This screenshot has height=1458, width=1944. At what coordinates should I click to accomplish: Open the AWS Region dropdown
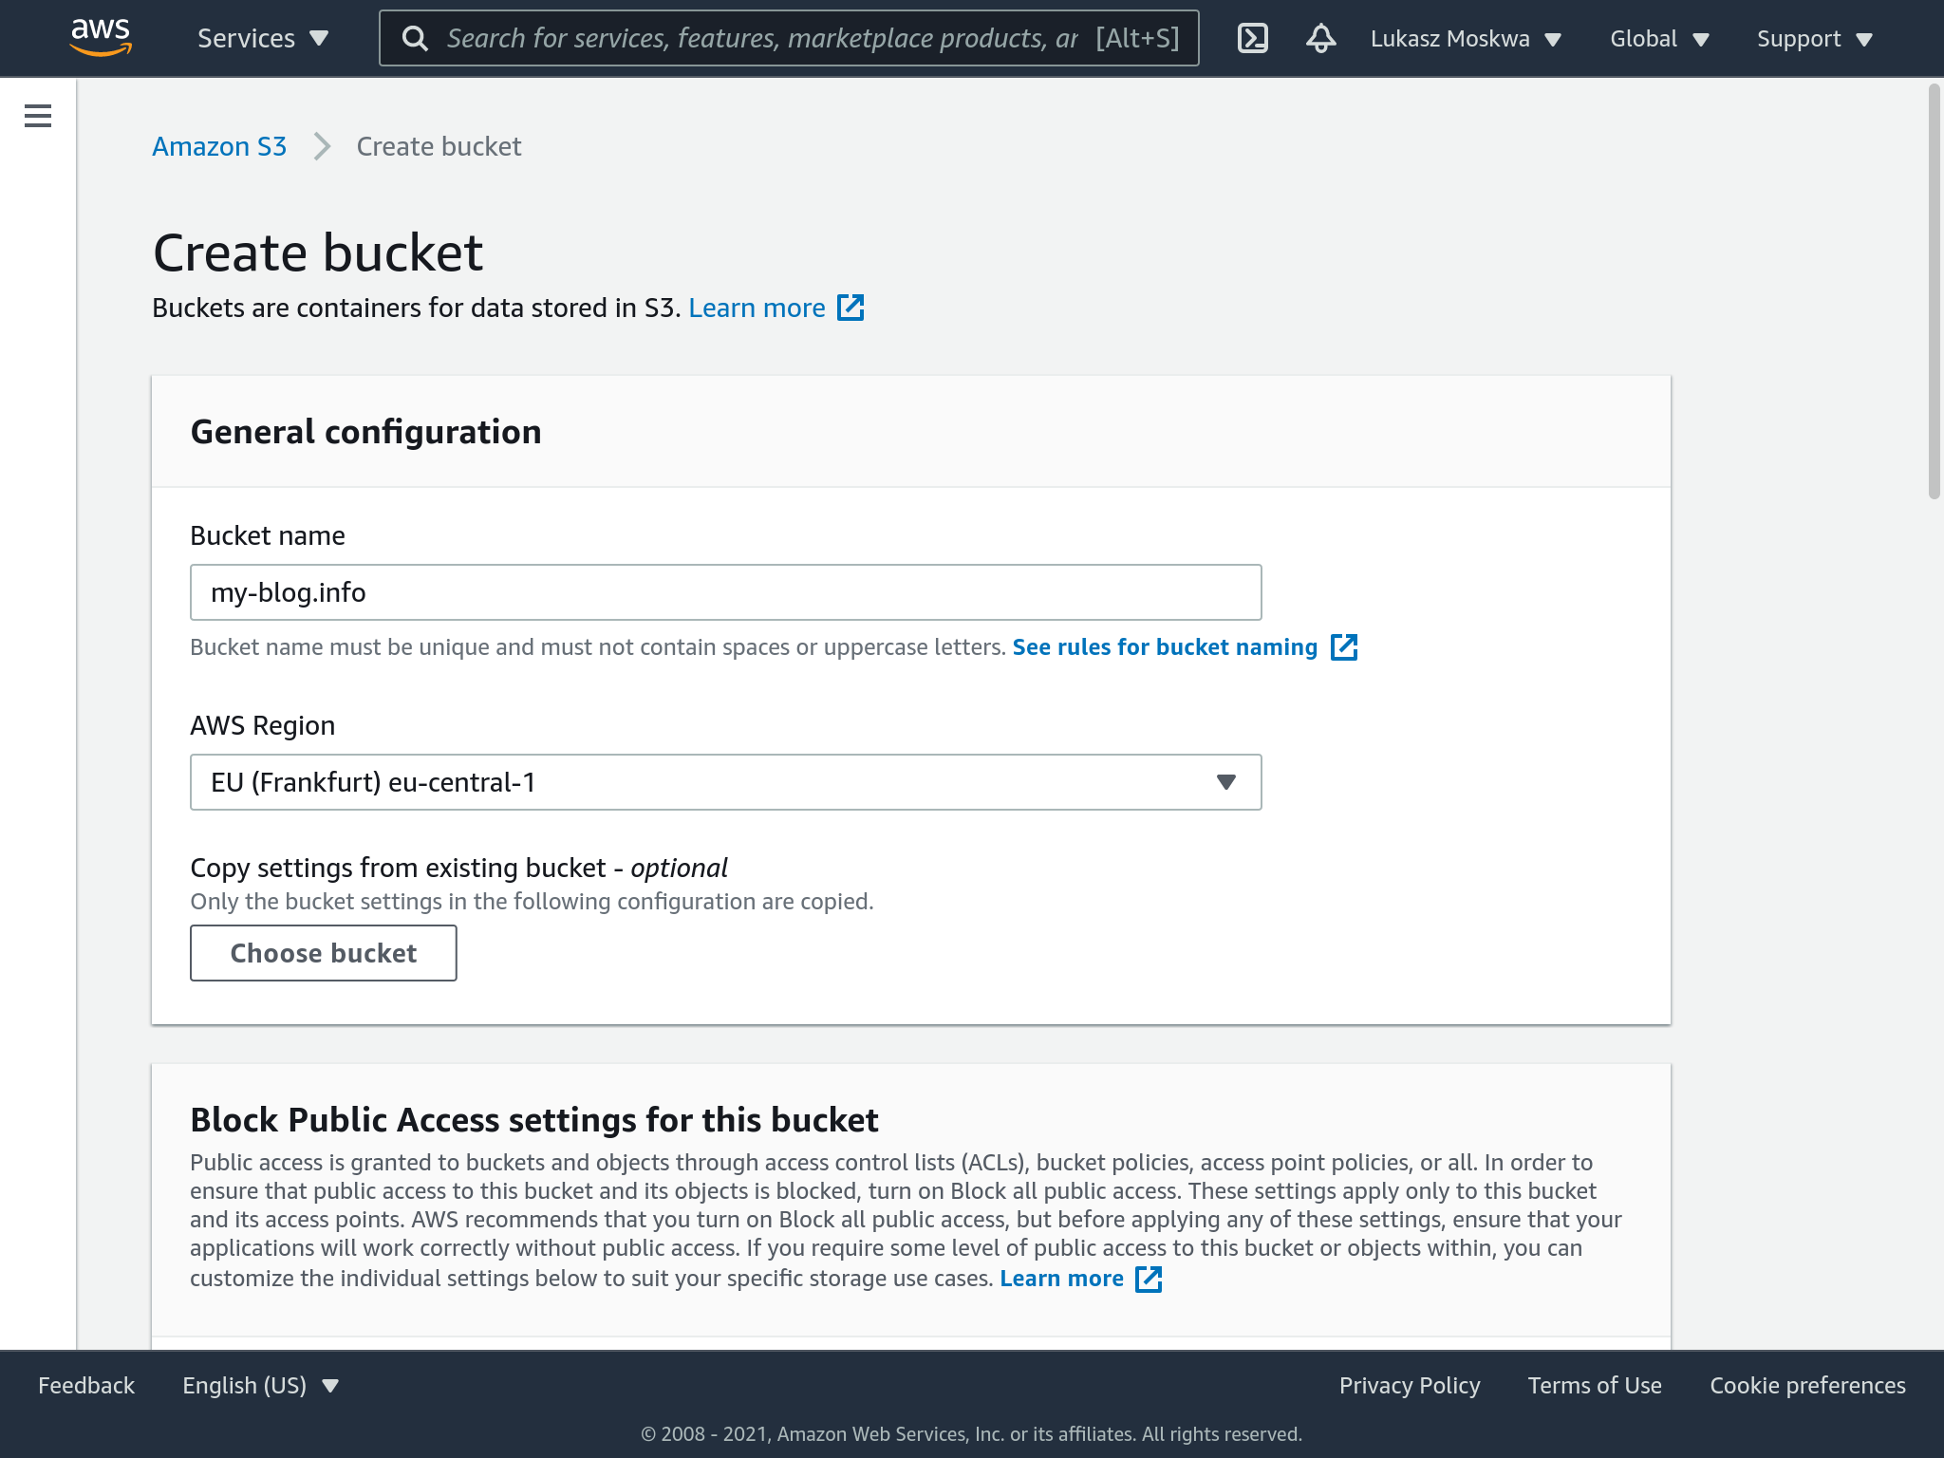pyautogui.click(x=725, y=782)
